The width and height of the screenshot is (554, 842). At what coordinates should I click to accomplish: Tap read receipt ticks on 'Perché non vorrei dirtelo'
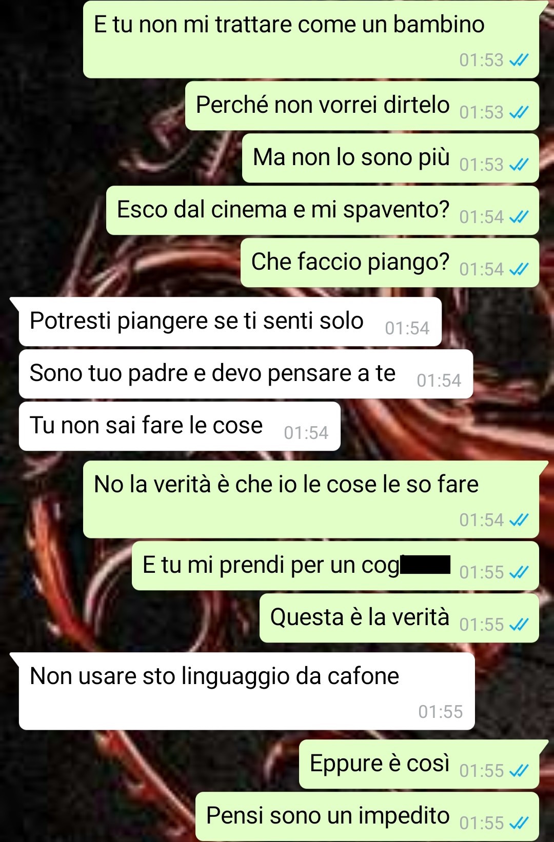[x=519, y=112]
